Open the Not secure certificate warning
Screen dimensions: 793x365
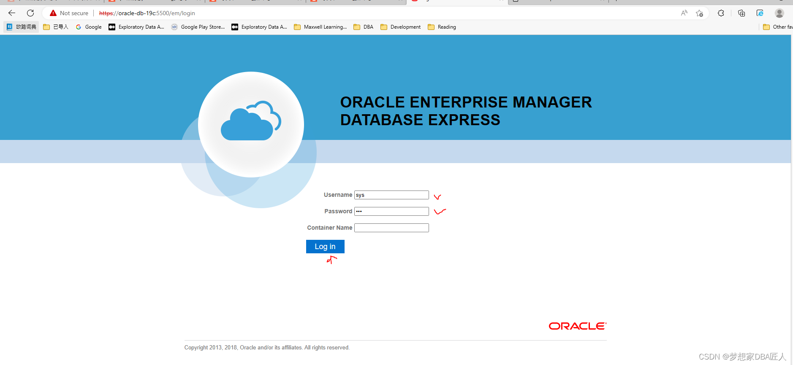[x=69, y=13]
